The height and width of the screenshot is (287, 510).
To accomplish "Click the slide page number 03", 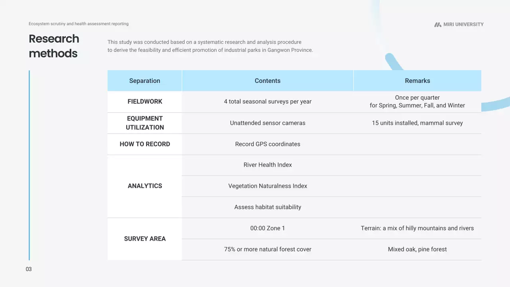I will 29,269.
